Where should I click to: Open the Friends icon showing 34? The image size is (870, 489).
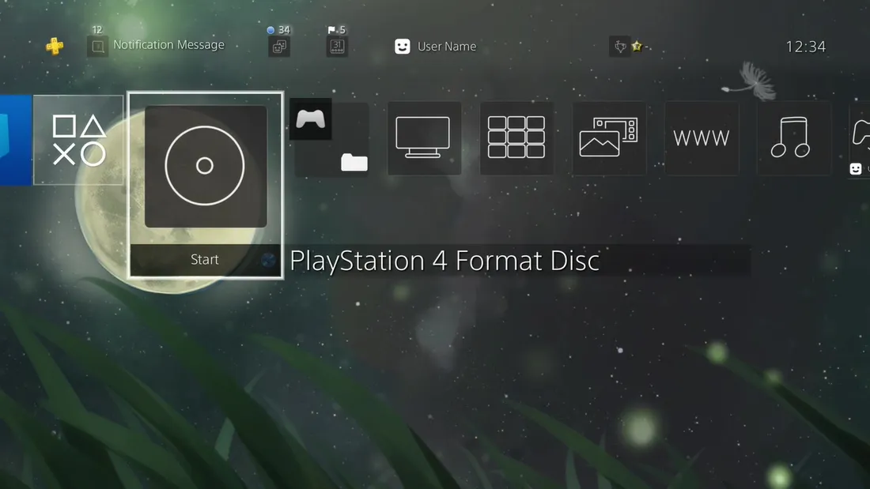tap(279, 47)
